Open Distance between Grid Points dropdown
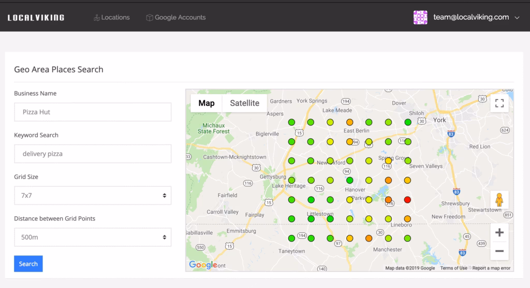The height and width of the screenshot is (288, 530). coord(92,237)
